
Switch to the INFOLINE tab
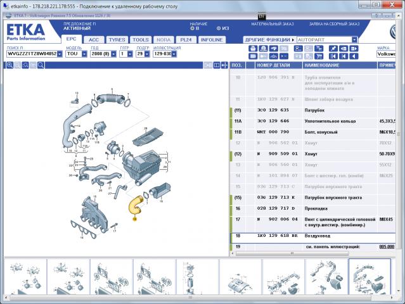pyautogui.click(x=212, y=40)
